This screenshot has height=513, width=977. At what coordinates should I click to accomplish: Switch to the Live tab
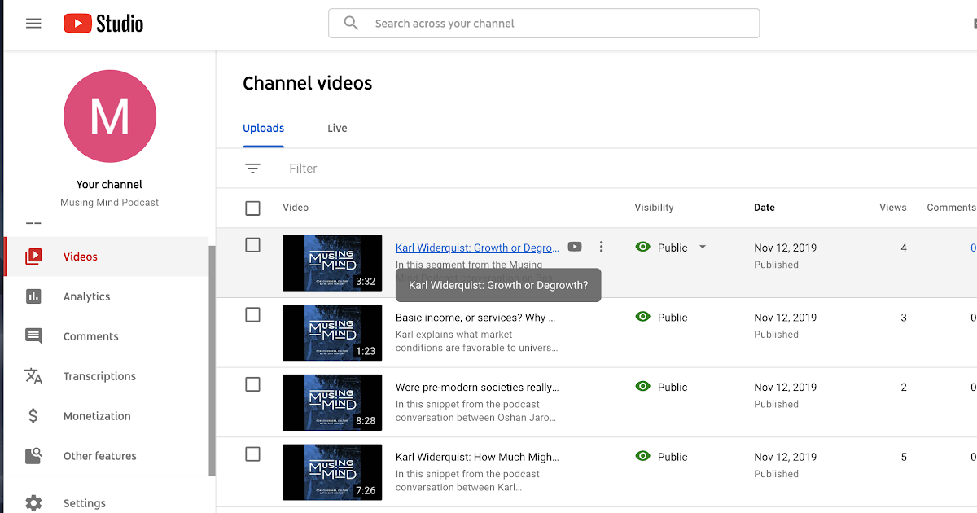[x=337, y=128]
